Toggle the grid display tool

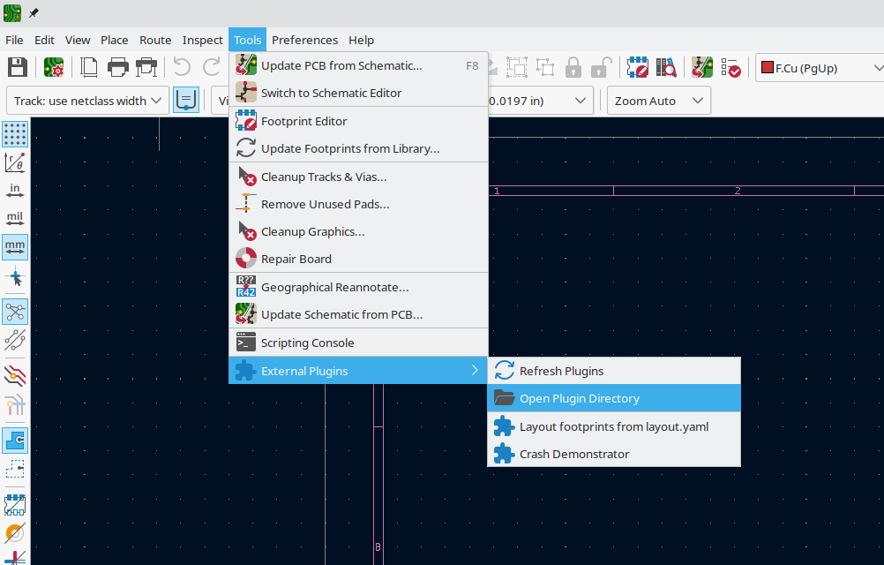(15, 134)
